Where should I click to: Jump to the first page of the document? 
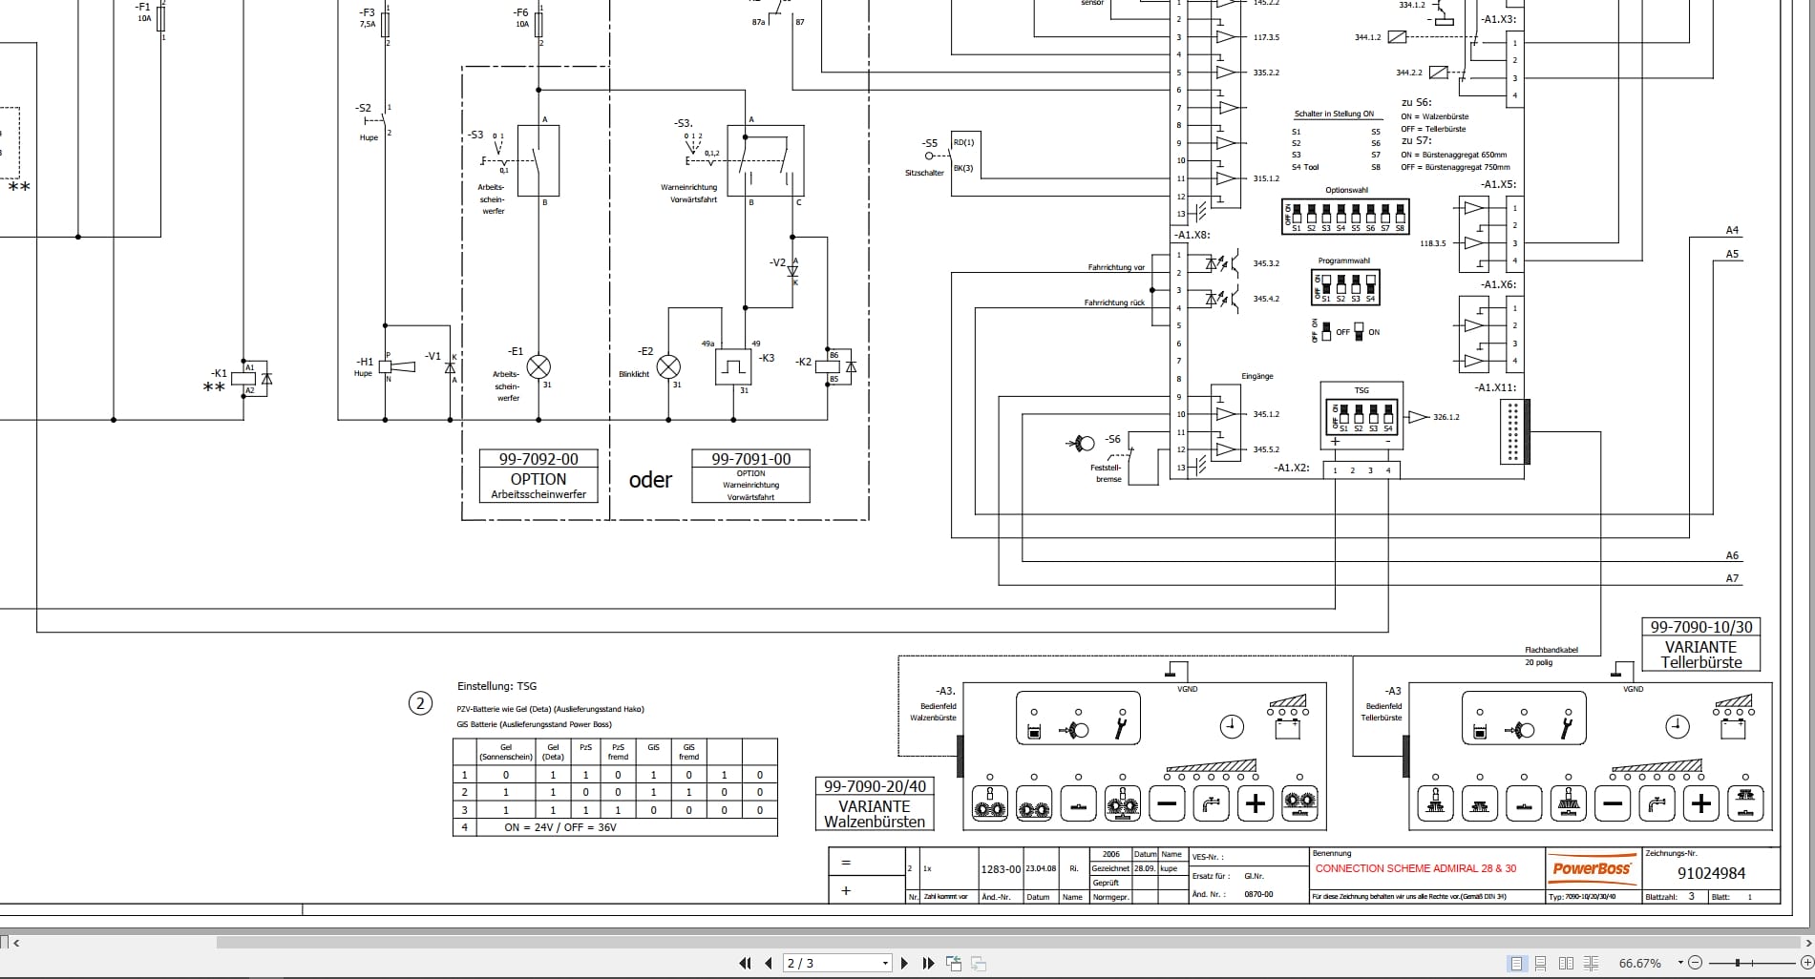[x=748, y=963]
